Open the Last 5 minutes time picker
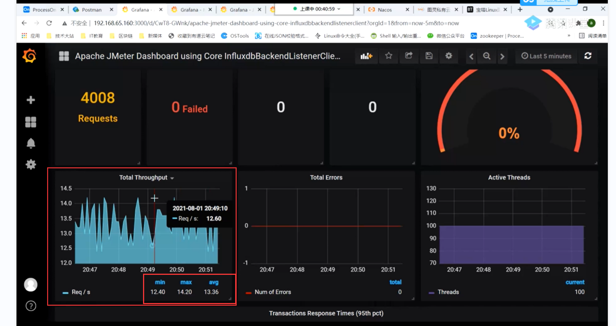 (546, 56)
